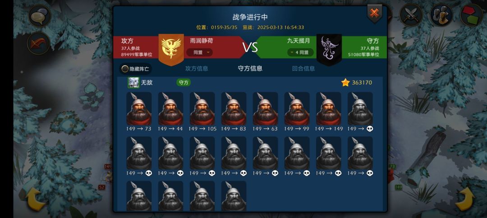Image resolution: width=487 pixels, height=218 pixels.
Task: Tap the golden phoenix attacker emblem
Action: click(x=171, y=49)
